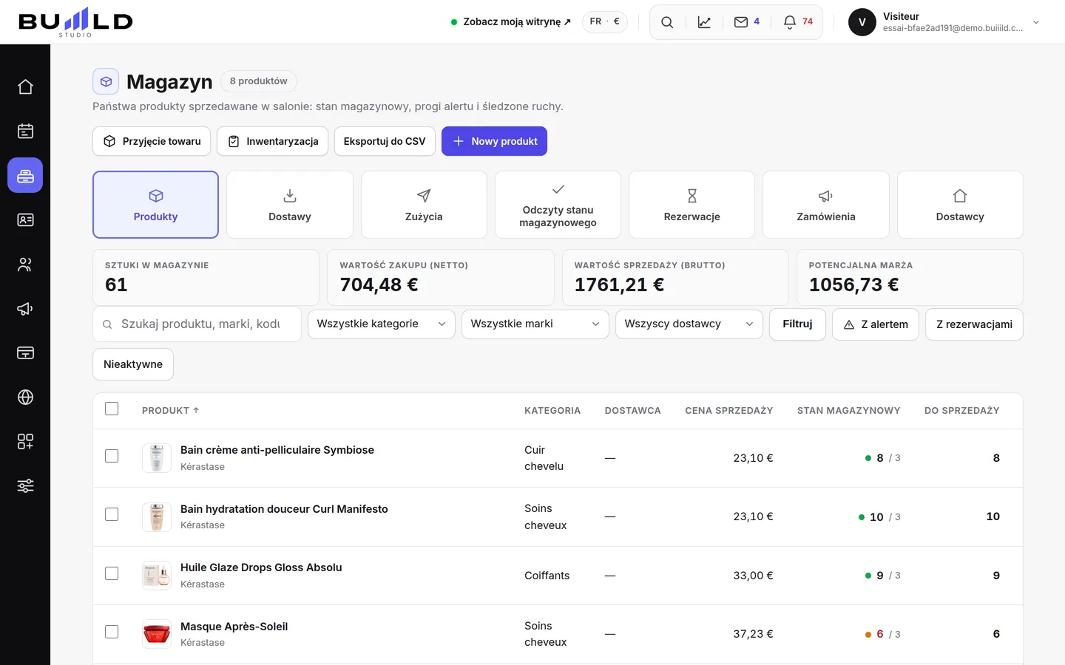
Task: Click the 37,23 € price cell
Action: (x=753, y=634)
